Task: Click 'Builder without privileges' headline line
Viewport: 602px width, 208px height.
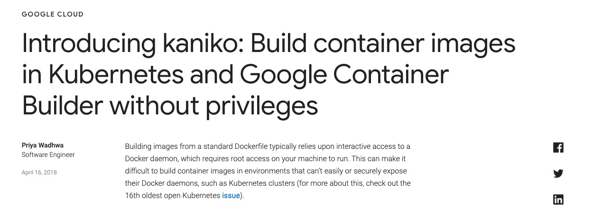Action: [x=170, y=107]
